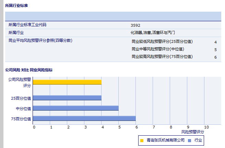Open the 同业平均风险预警评分参照(四等分数) link
This screenshot has width=225, height=148.
pyautogui.click(x=40, y=40)
